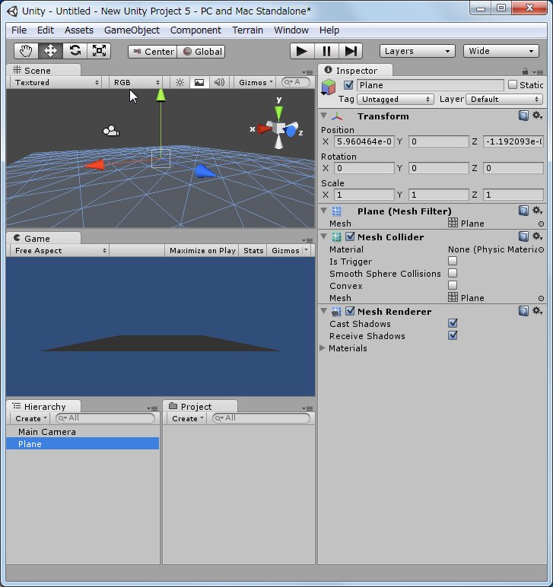
Task: Disable the Cast Shadows checkbox
Action: pos(453,324)
